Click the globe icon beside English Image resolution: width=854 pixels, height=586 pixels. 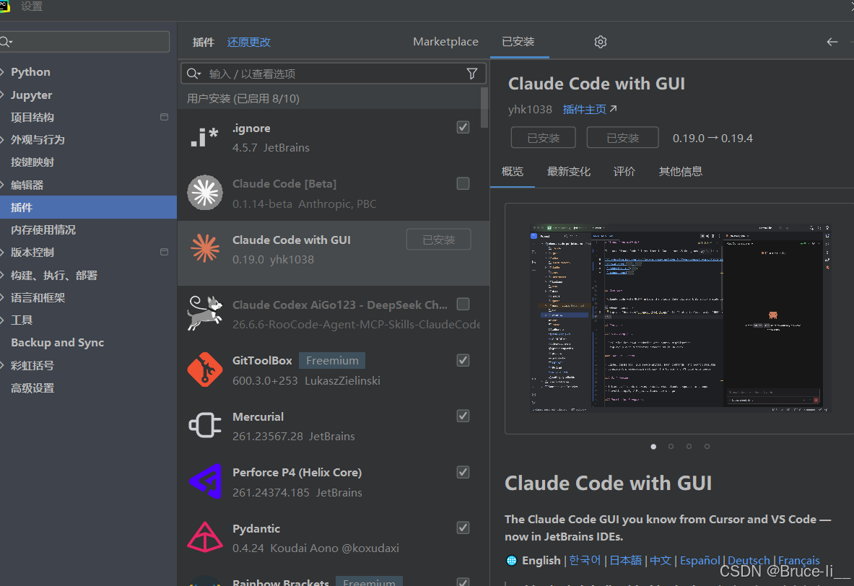pyautogui.click(x=511, y=561)
